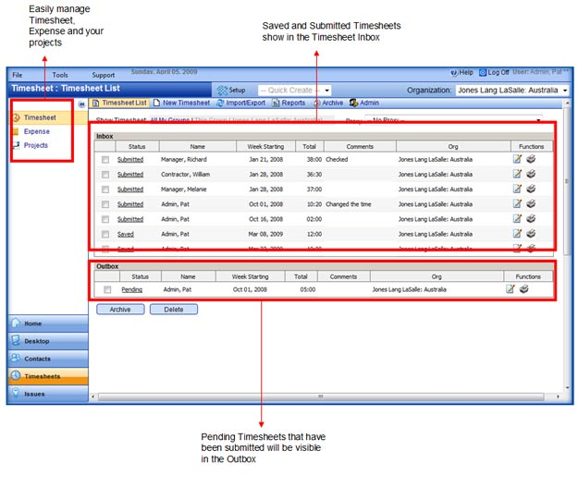
Task: Sort inbox by Week Starting column header
Action: (x=265, y=146)
